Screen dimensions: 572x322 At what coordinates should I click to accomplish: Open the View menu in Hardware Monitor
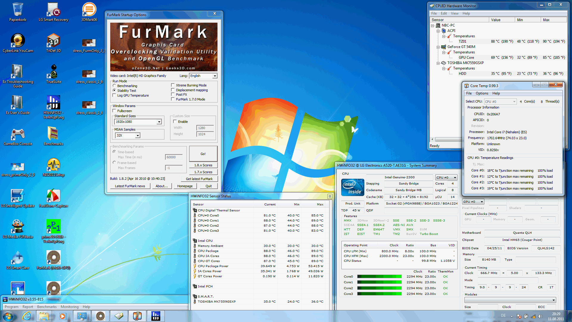(454, 13)
